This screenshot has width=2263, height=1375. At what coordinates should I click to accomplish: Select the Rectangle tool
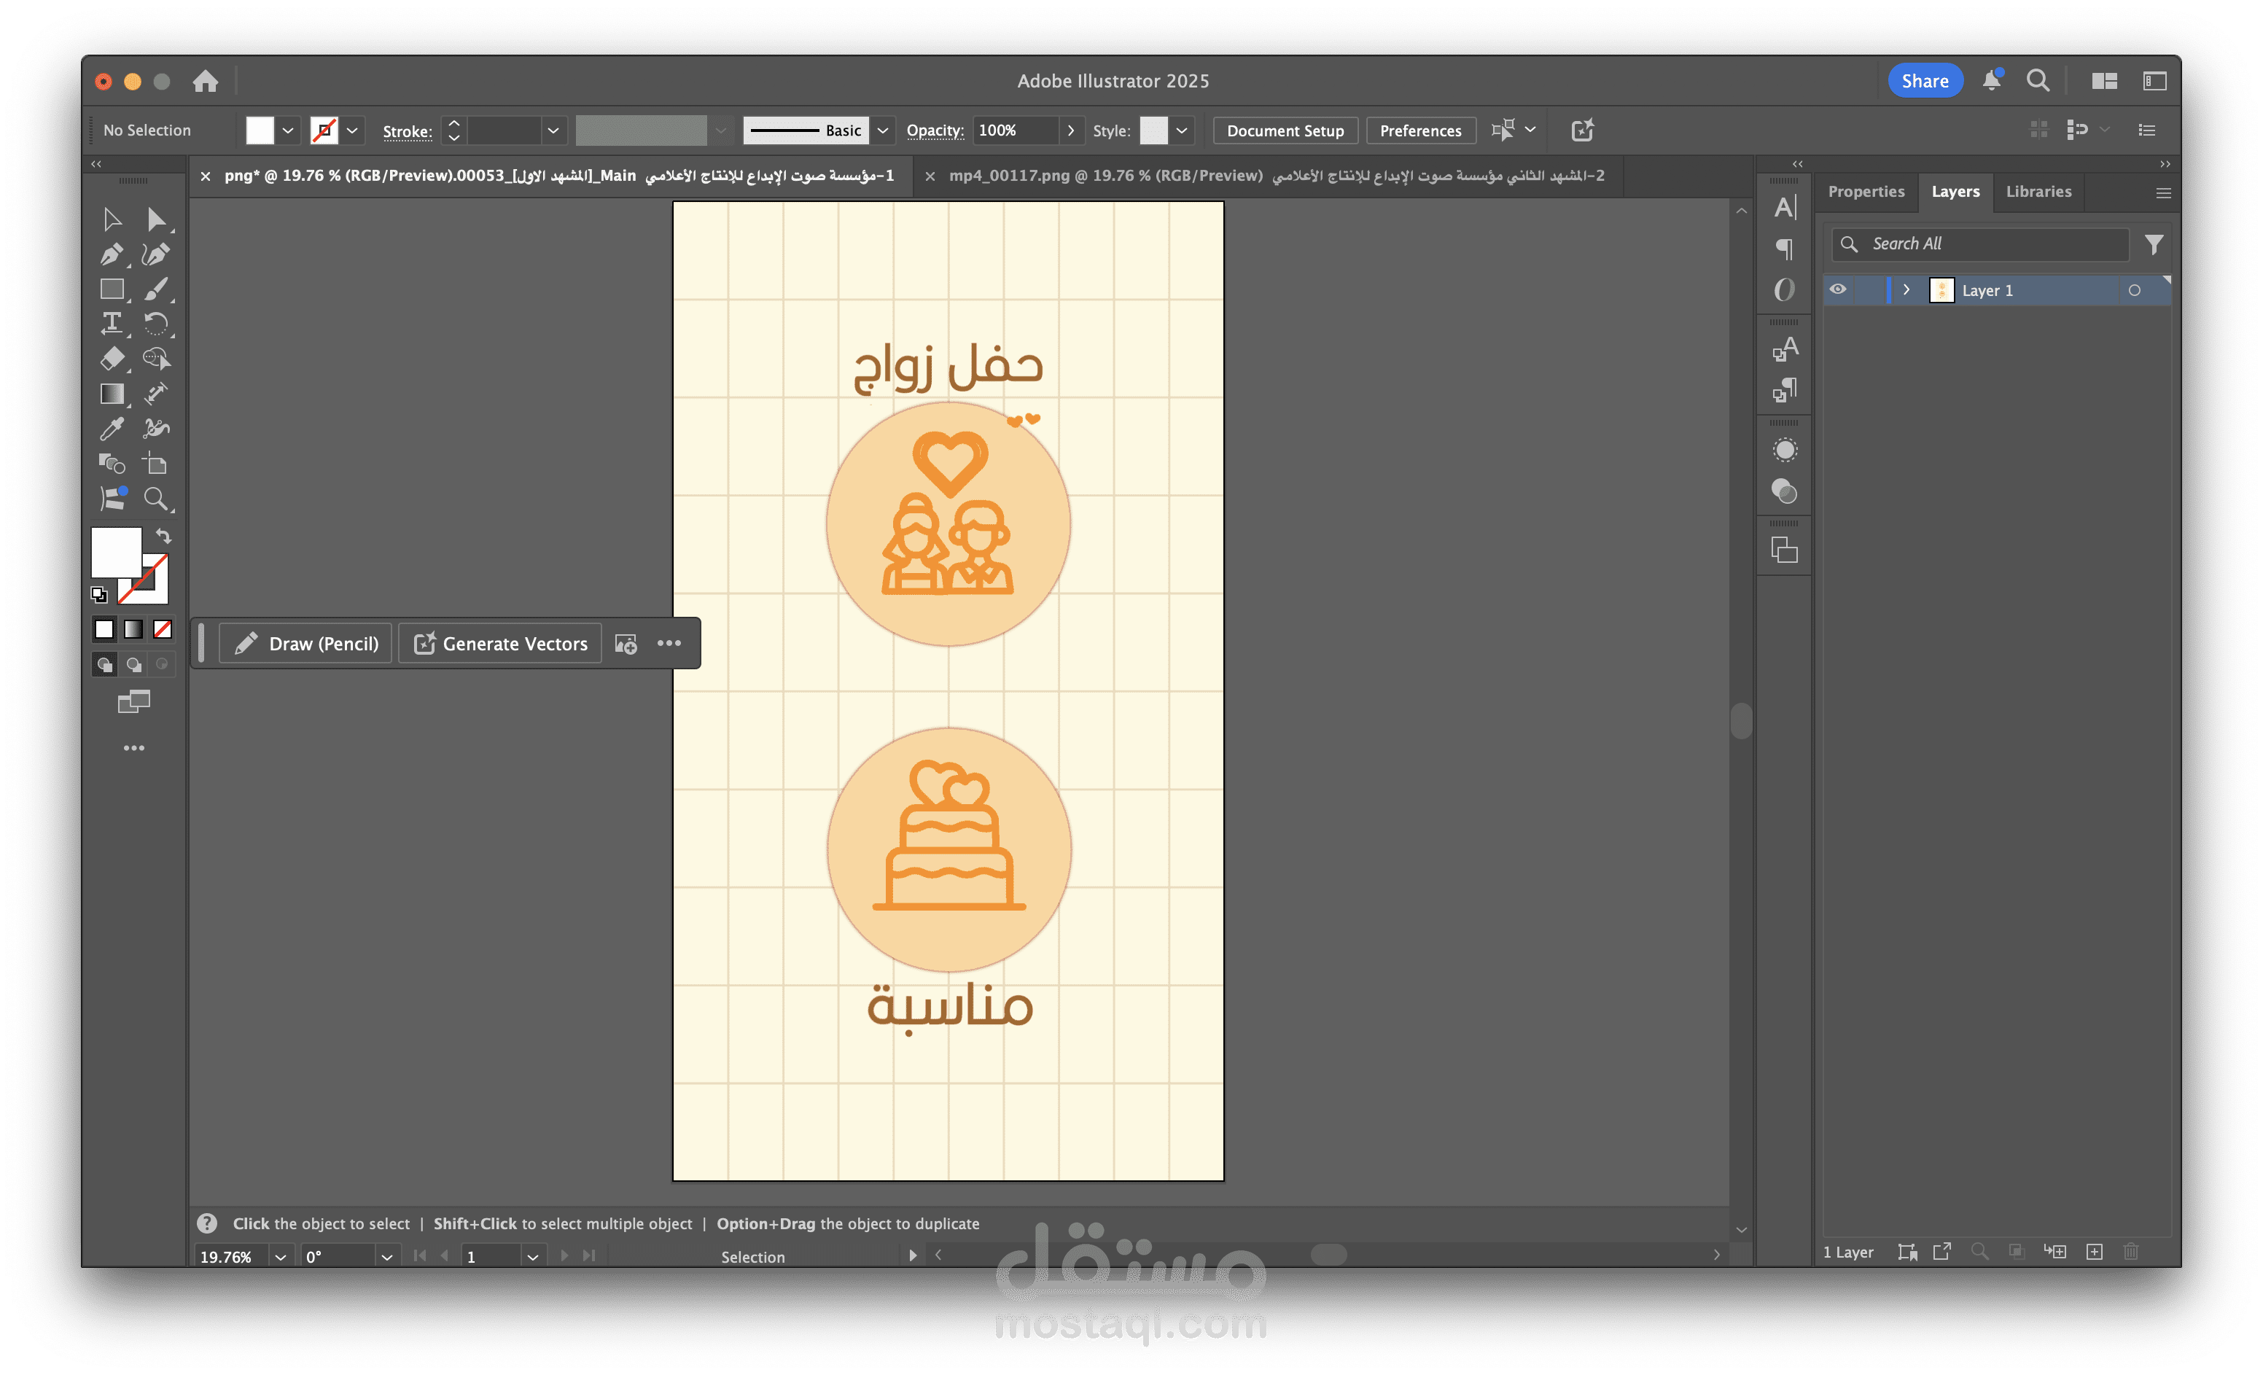point(112,289)
